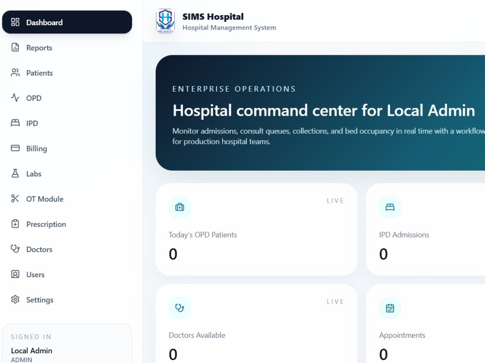Select Users in the sidebar
Viewport: 485px width, 363px height.
pos(67,274)
